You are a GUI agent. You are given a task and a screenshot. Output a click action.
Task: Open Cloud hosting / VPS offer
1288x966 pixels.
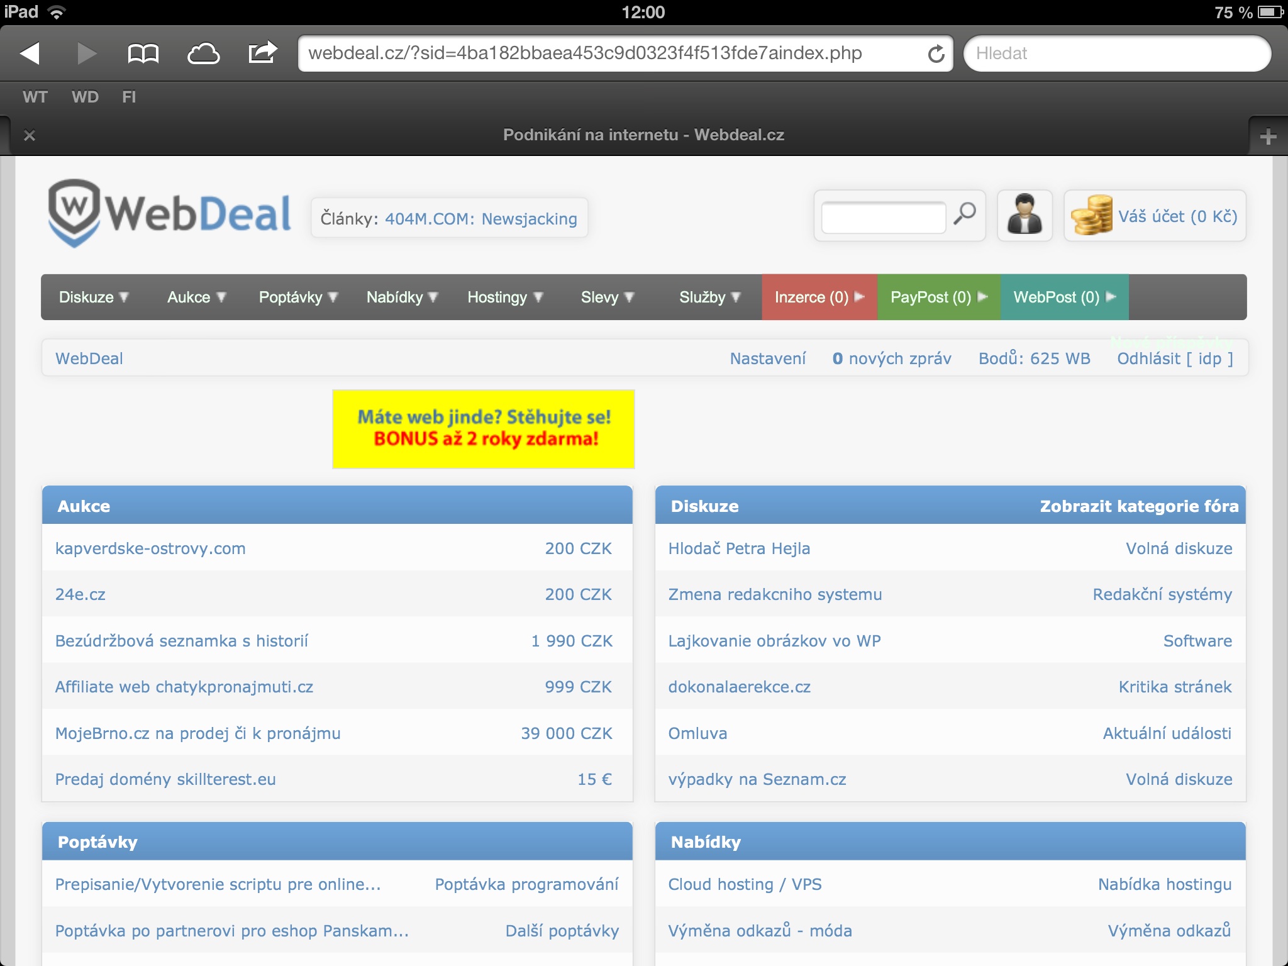745,884
